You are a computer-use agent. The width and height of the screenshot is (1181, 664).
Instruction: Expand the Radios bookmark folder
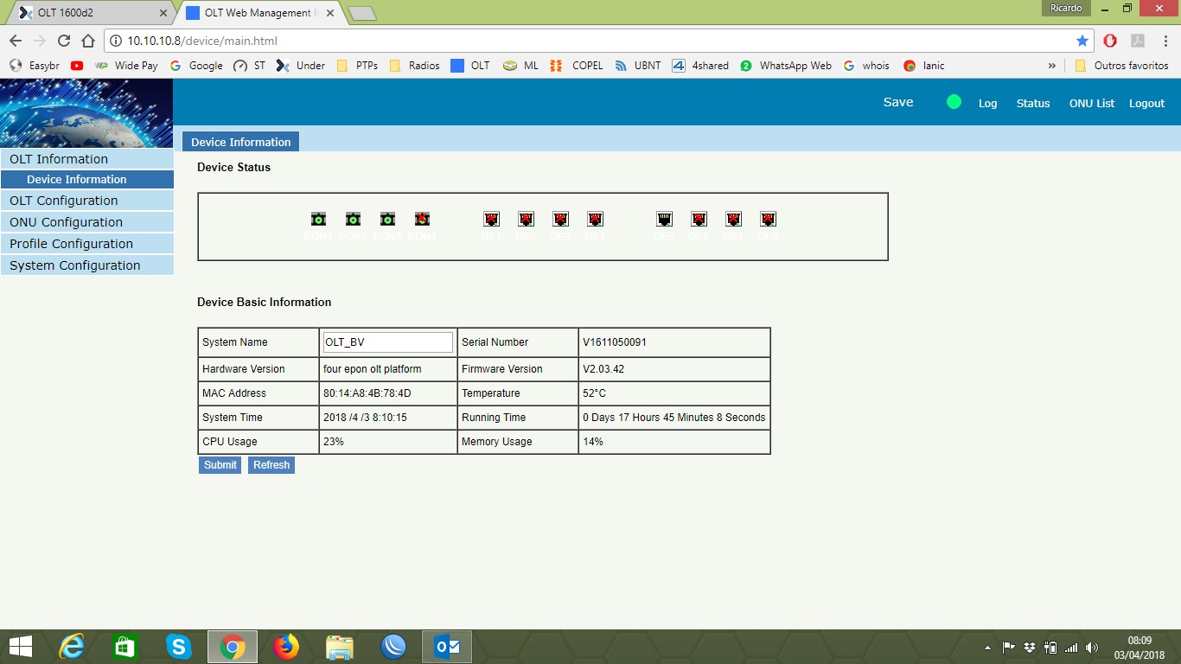(x=414, y=66)
